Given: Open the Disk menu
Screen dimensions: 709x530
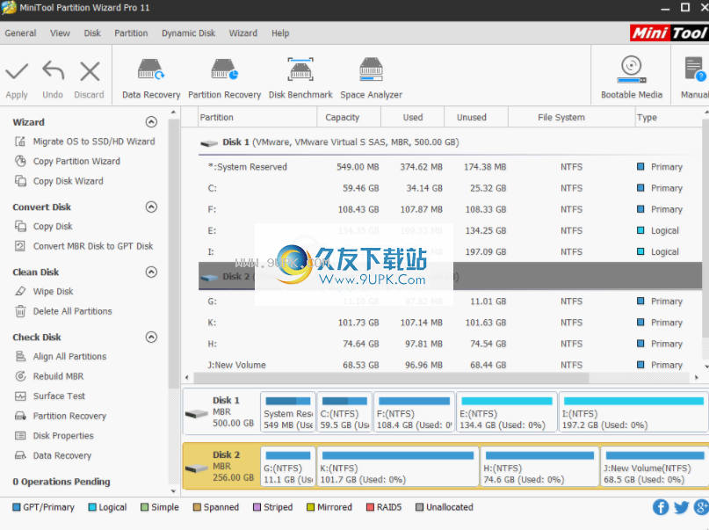Looking at the screenshot, I should click(92, 33).
